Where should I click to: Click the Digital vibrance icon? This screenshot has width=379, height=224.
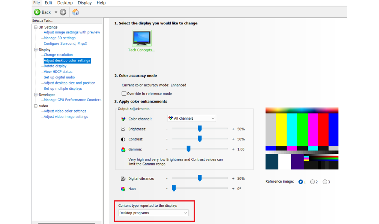[123, 179]
